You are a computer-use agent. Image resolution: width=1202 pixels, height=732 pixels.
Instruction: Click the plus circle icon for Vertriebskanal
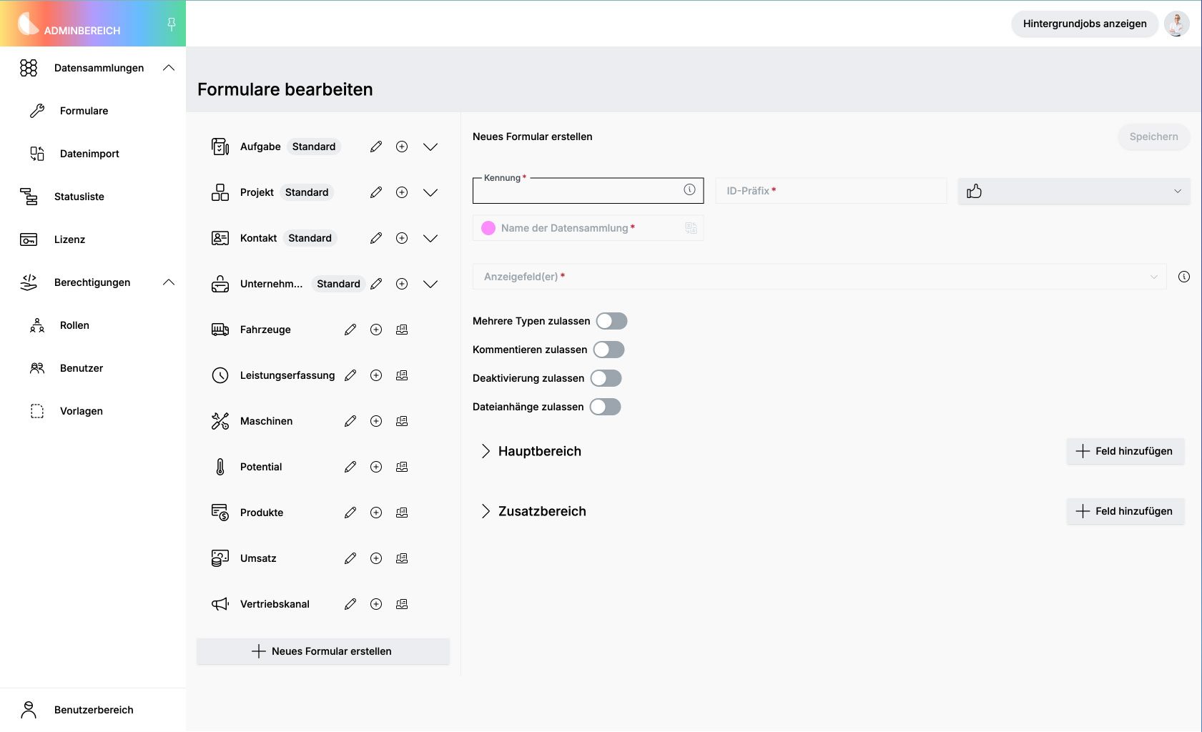click(x=376, y=604)
